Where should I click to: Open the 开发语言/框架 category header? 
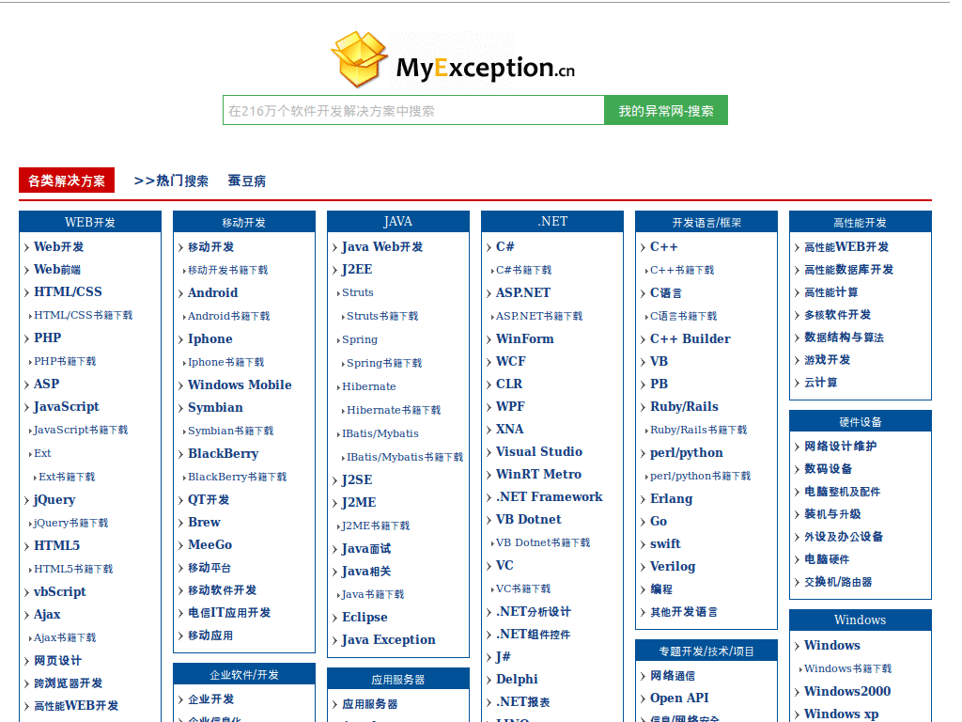706,222
